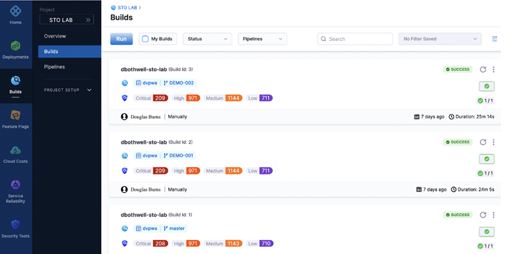Screen dimensions: 516x254
Task: Open the Feature Flags module icon
Action: [x=15, y=115]
